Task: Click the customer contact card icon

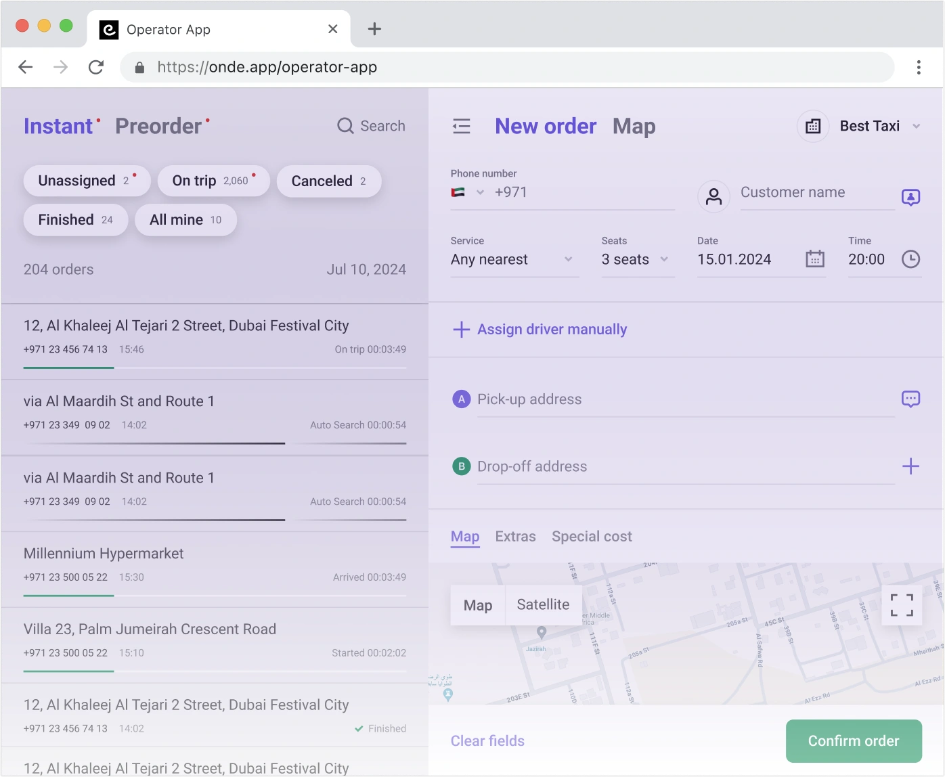Action: [x=910, y=197]
